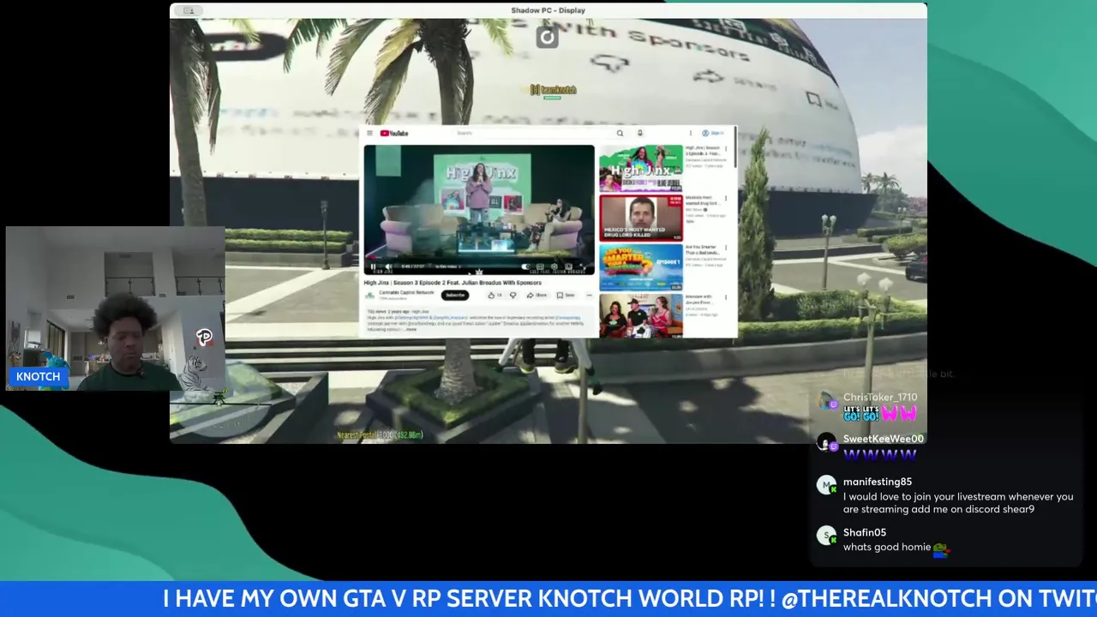Toggle the autoplay switch in the player
The height and width of the screenshot is (617, 1097).
(x=526, y=267)
